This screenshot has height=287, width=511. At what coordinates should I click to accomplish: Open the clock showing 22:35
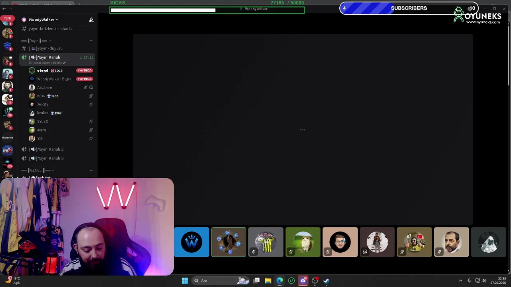click(498, 281)
